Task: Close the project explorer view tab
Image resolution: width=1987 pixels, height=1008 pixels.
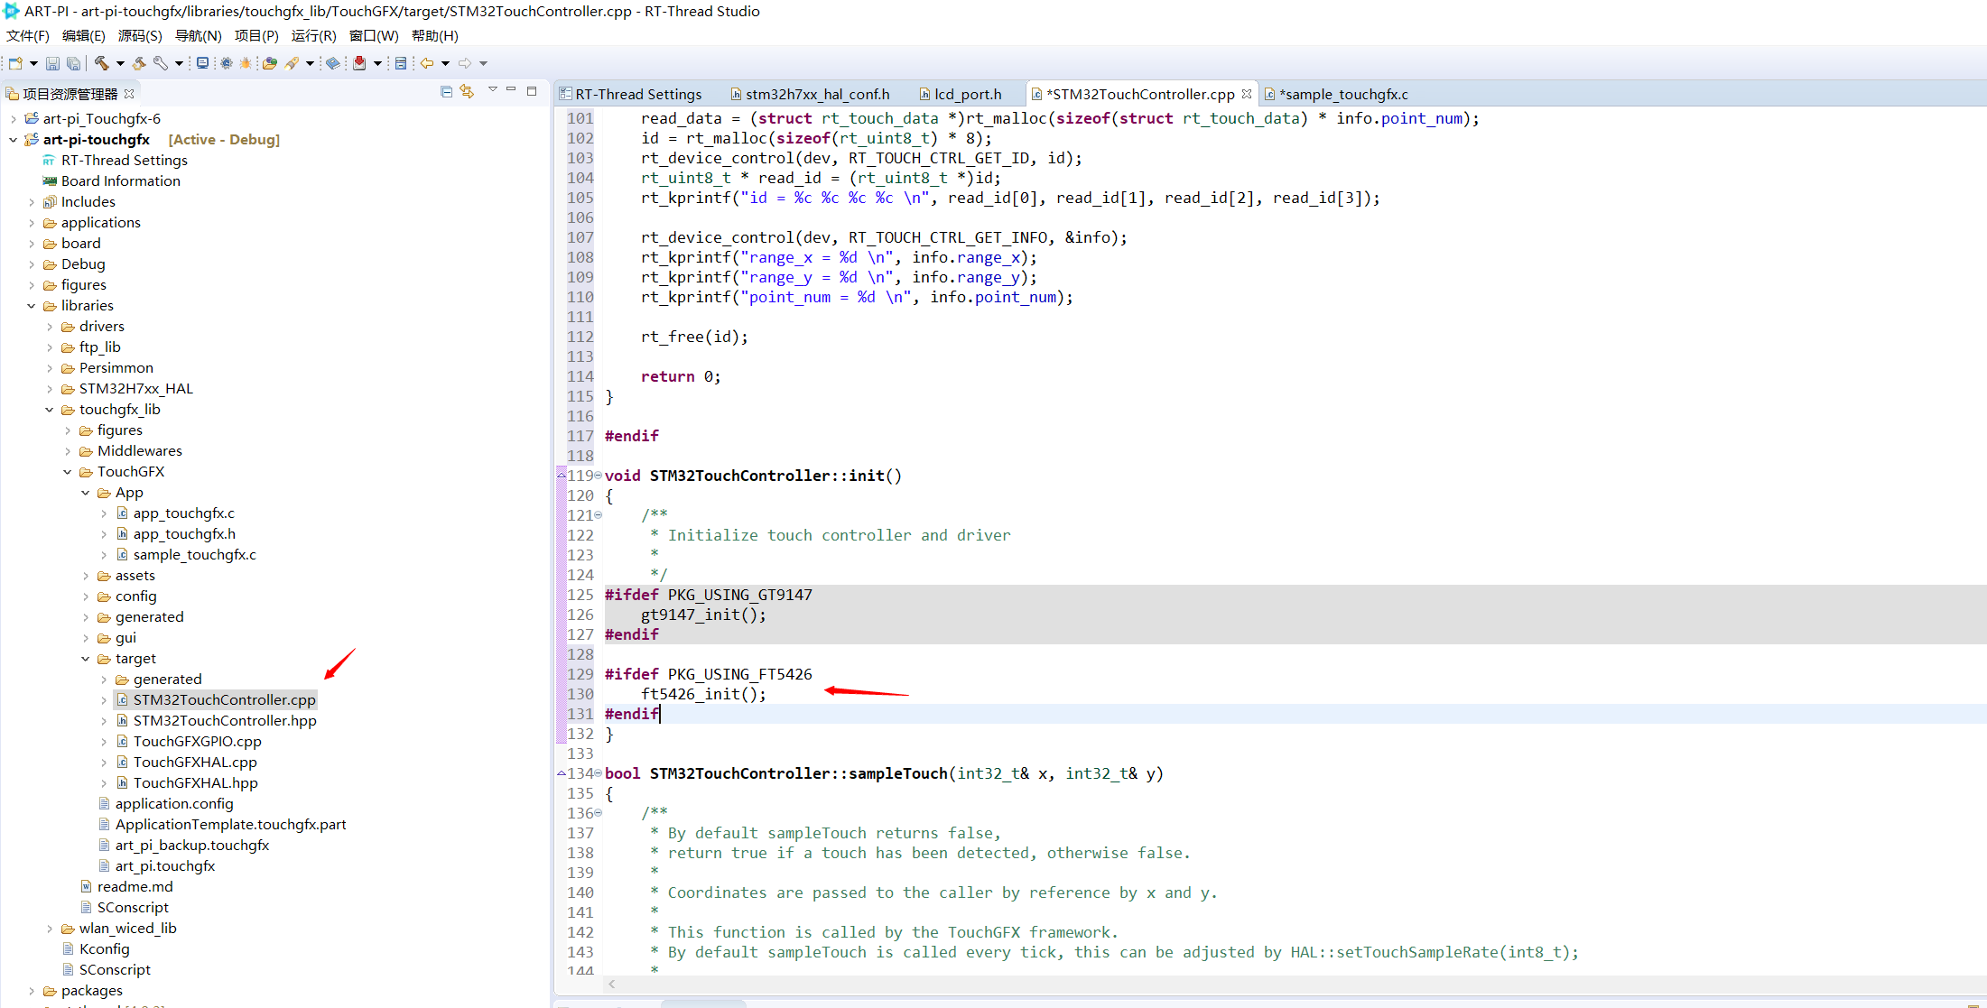Action: (129, 94)
